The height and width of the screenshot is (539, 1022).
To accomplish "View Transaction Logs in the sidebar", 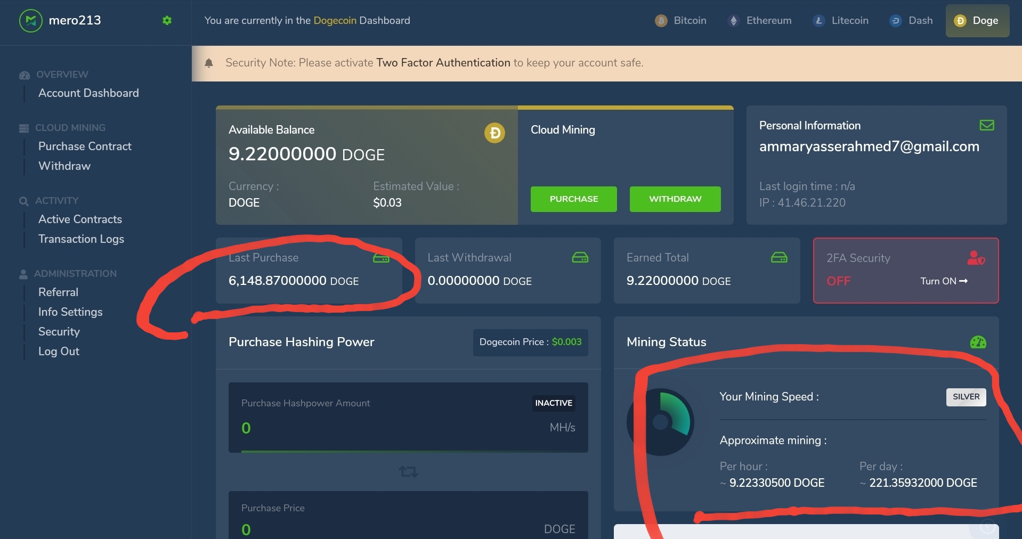I will click(81, 239).
